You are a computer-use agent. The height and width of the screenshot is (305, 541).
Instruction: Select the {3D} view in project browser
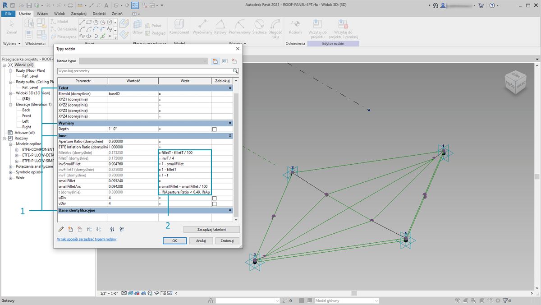[x=26, y=98]
